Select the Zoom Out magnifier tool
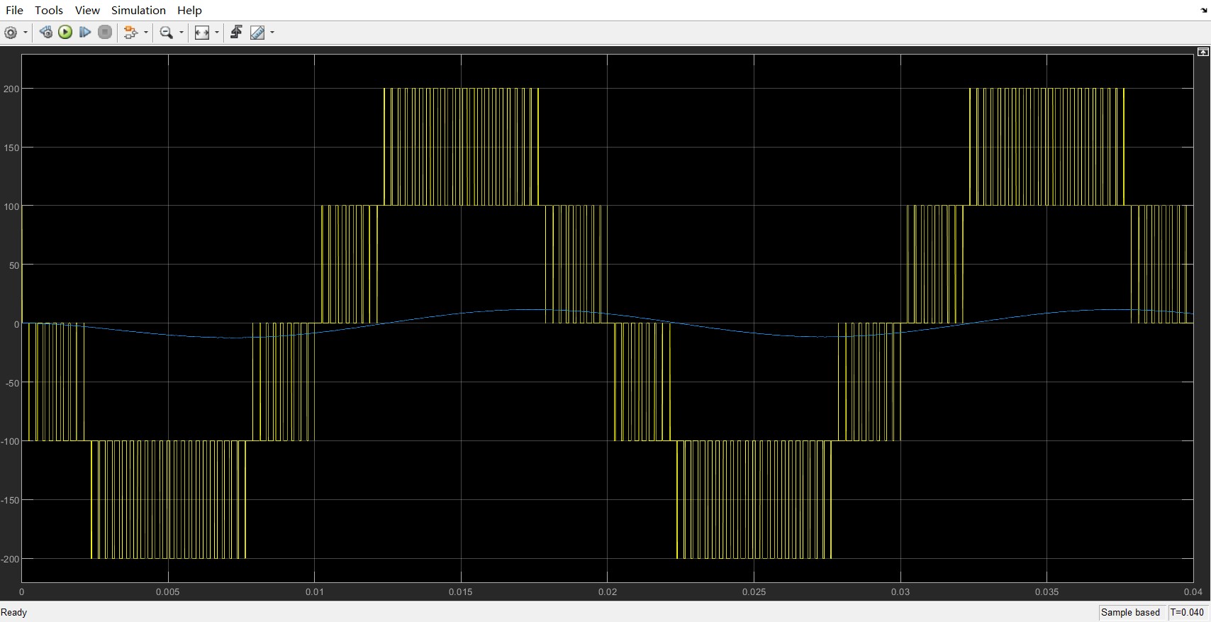Image resolution: width=1211 pixels, height=622 pixels. point(167,33)
